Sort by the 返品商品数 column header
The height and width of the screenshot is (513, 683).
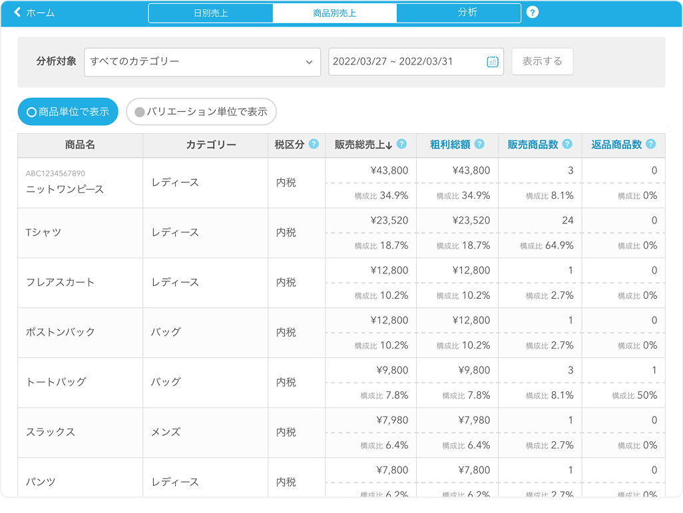(616, 144)
